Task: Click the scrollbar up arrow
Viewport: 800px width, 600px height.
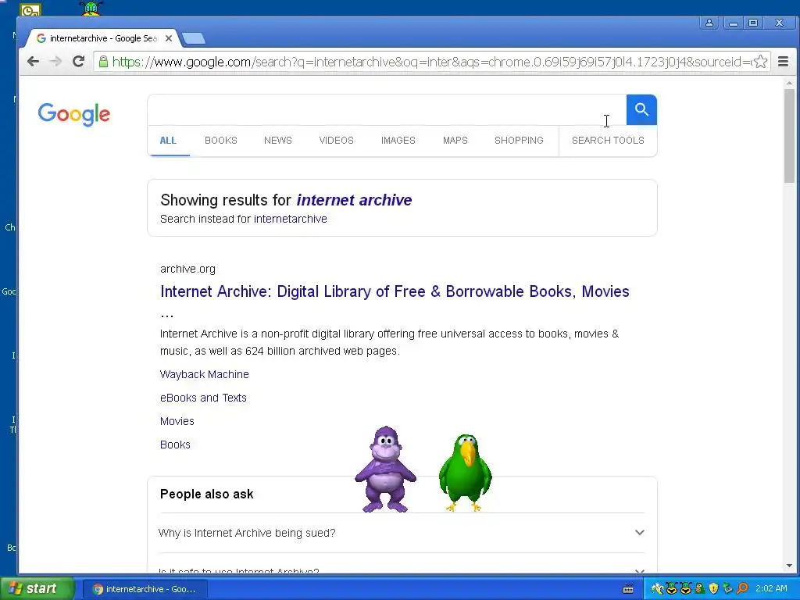Action: click(x=789, y=83)
